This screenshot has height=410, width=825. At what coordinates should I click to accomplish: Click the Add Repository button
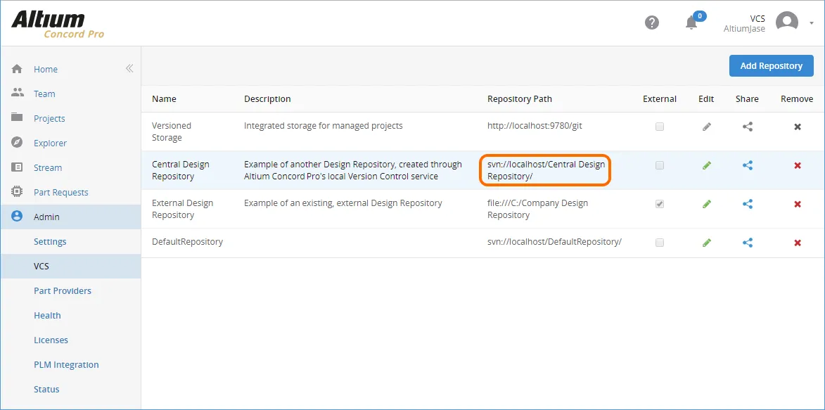point(771,66)
